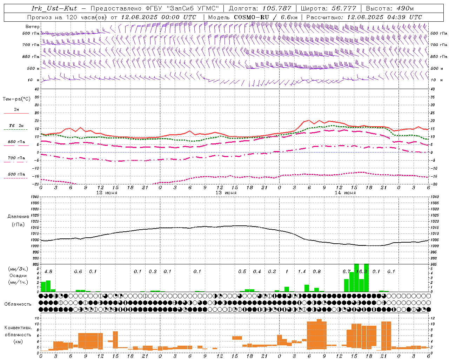
Task: Click the (мм/1ч.) precipitation unit label
Action: pos(18,282)
